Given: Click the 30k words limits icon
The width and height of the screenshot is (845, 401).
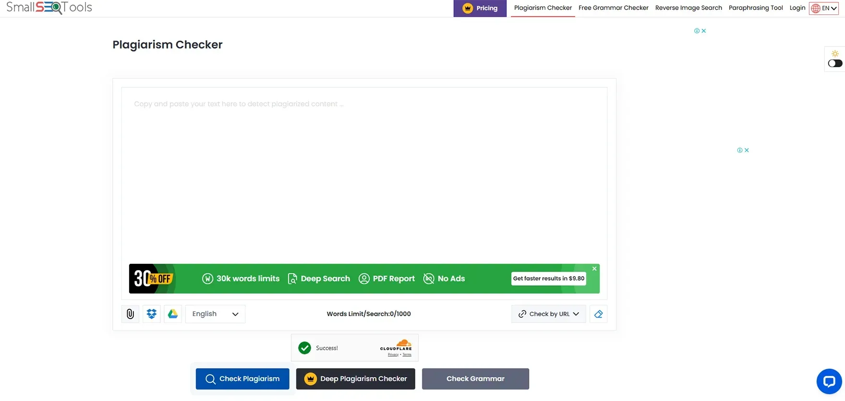Looking at the screenshot, I should 207,279.
